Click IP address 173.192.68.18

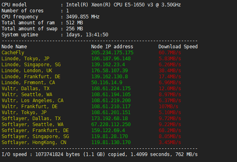coord(110,119)
